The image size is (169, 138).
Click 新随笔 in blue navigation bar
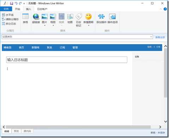(x=35, y=47)
